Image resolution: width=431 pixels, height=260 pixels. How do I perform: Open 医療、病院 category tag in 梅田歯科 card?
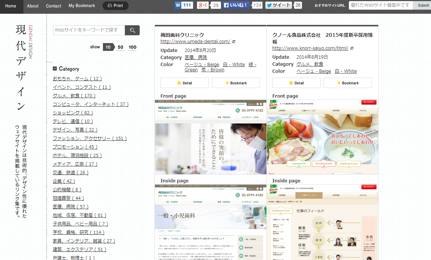(196, 58)
